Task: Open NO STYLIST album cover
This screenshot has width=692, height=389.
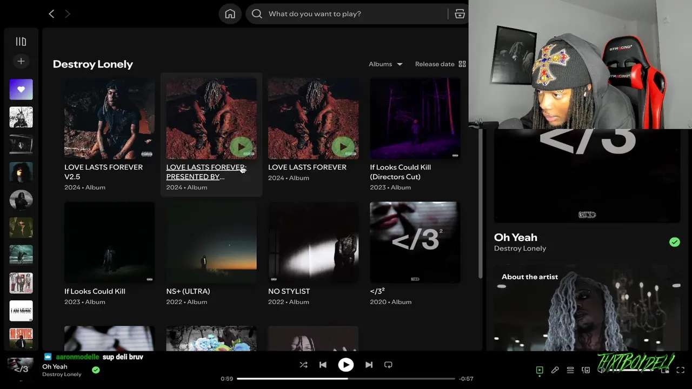Action: coord(314,243)
